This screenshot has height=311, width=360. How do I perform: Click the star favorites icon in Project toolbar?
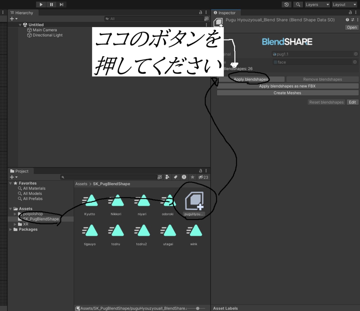click(x=192, y=177)
